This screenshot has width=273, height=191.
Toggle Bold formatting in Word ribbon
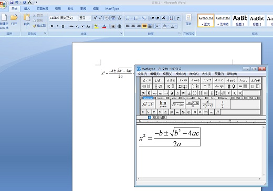click(52, 26)
